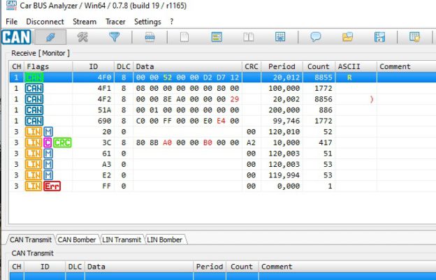Image resolution: width=436 pixels, height=280 pixels.
Task: Click the Count column header in Receive
Action: point(319,66)
